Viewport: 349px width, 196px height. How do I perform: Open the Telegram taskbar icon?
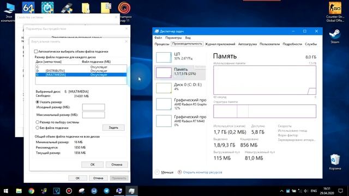click(x=107, y=191)
